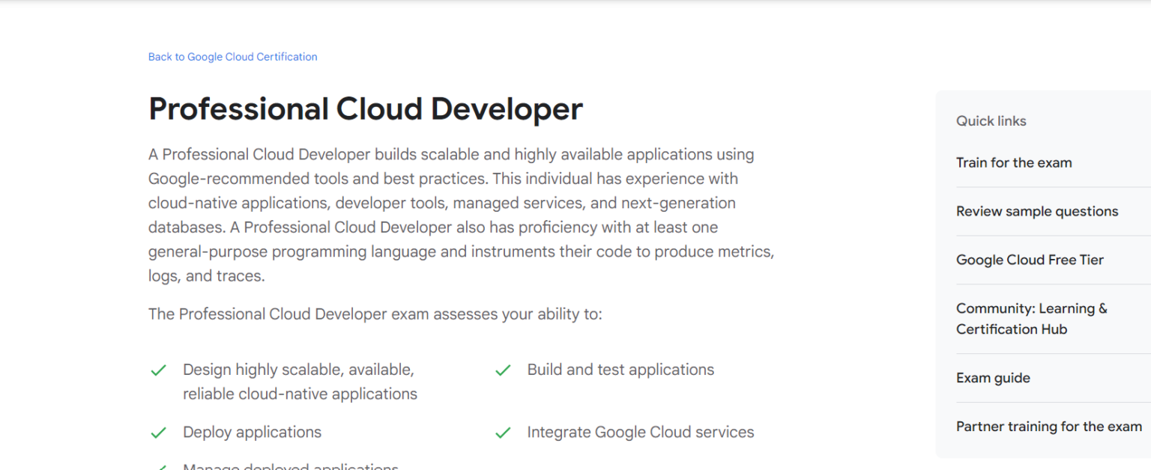The height and width of the screenshot is (470, 1151).
Task: Select the Professional Cloud Developer description paragraph
Action: coord(461,214)
